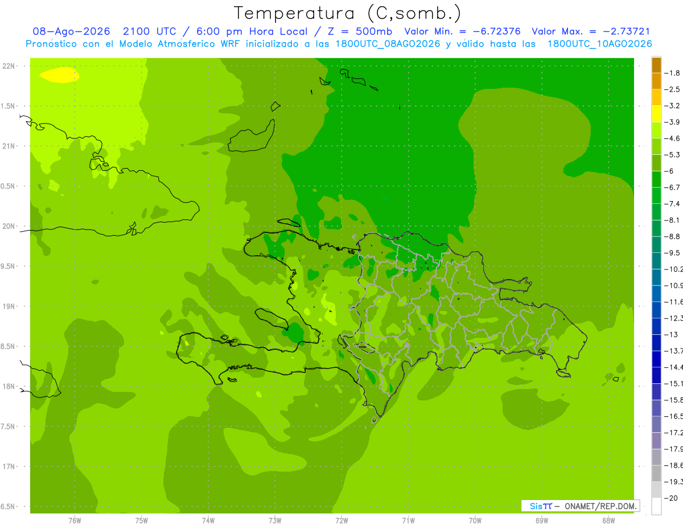Image resolution: width=683 pixels, height=528 pixels.
Task: Click 'Valor Max. = -2.73721' text
Action: pyautogui.click(x=591, y=31)
